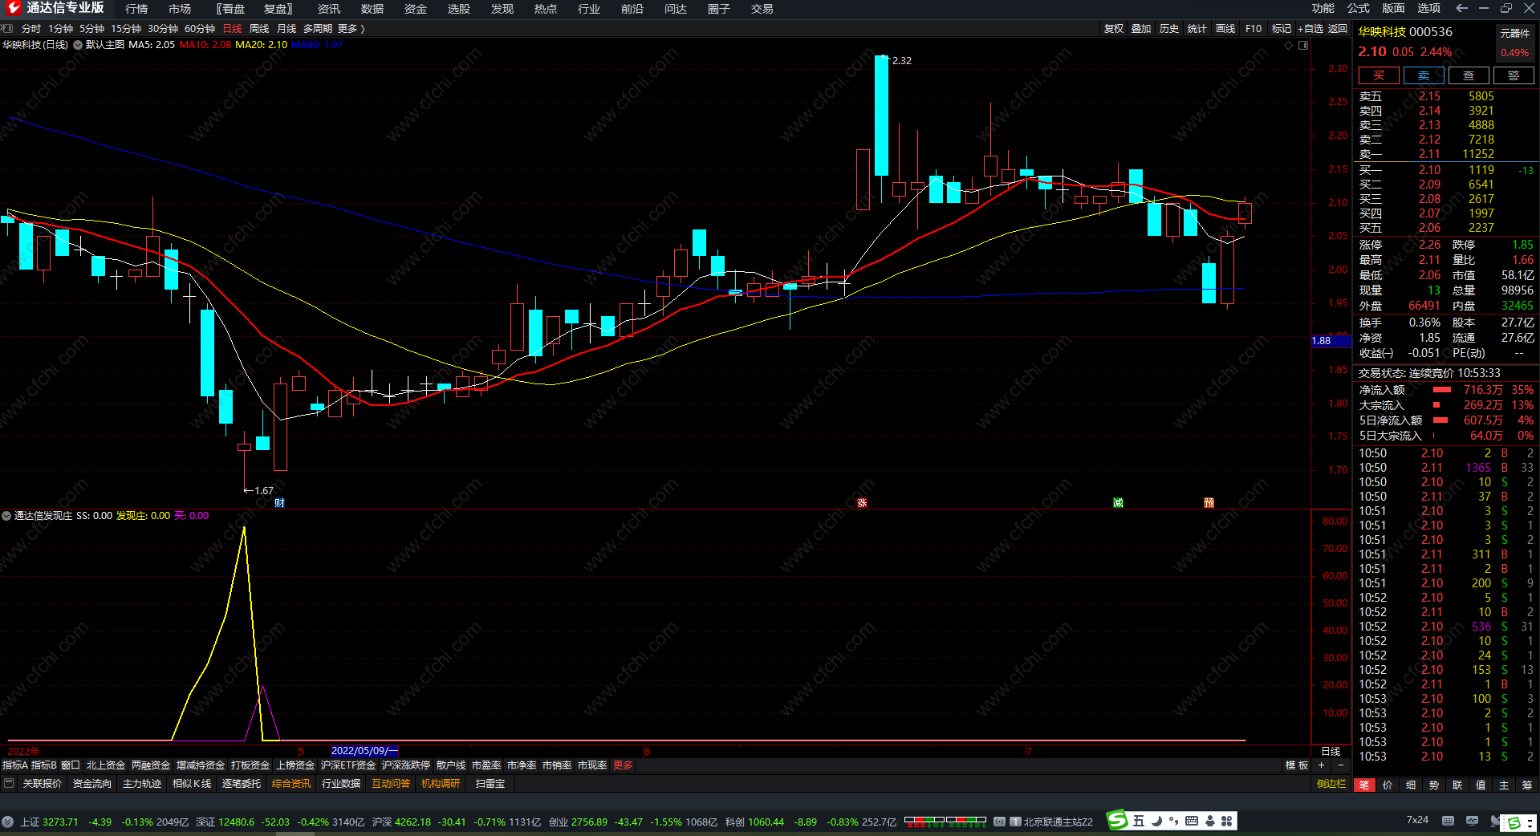
Task: Click the 画线 drawing button
Action: coord(1225,29)
